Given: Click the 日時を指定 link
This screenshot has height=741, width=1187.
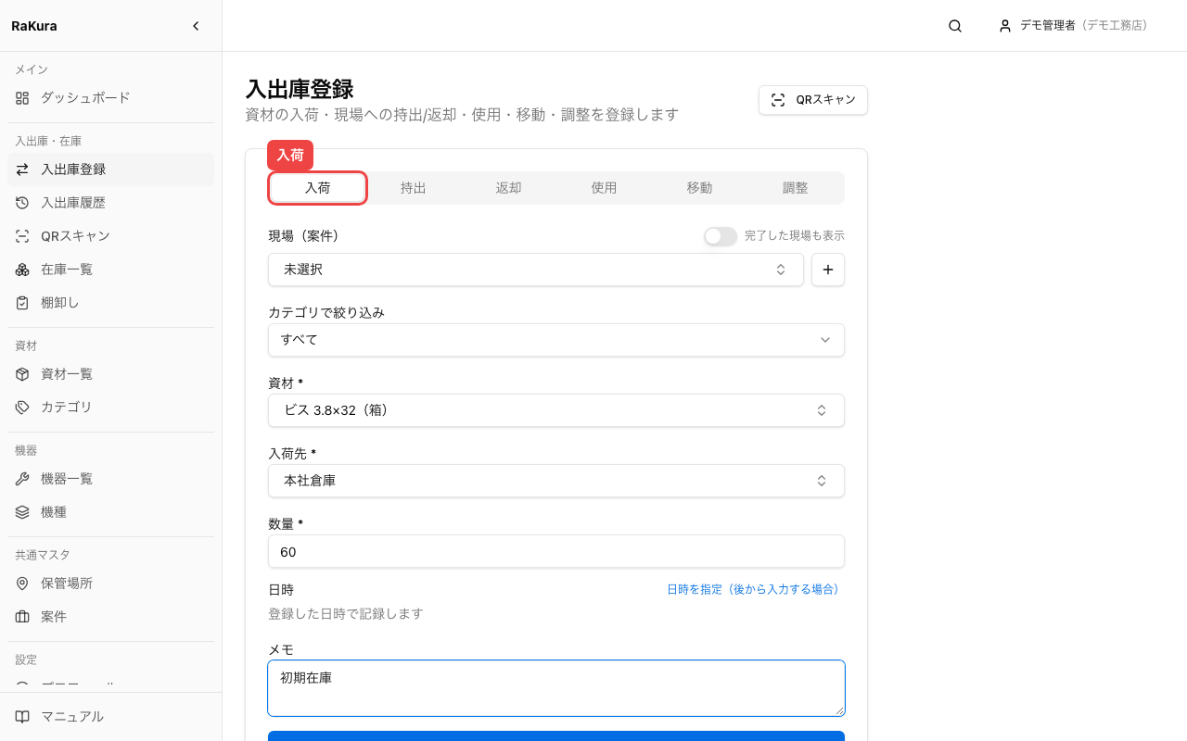Looking at the screenshot, I should pos(753,589).
